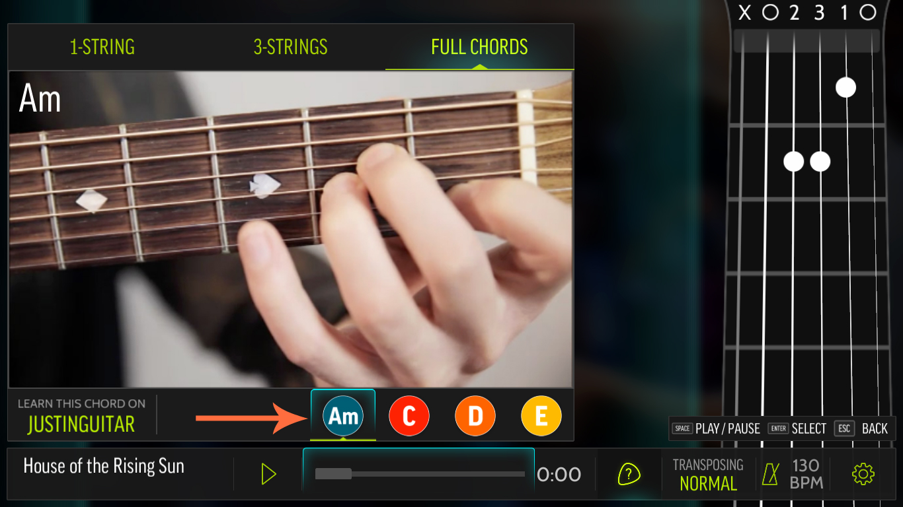Click the PLAY / PAUSE space hint
Viewport: 903px width, 507px height.
coord(716,428)
